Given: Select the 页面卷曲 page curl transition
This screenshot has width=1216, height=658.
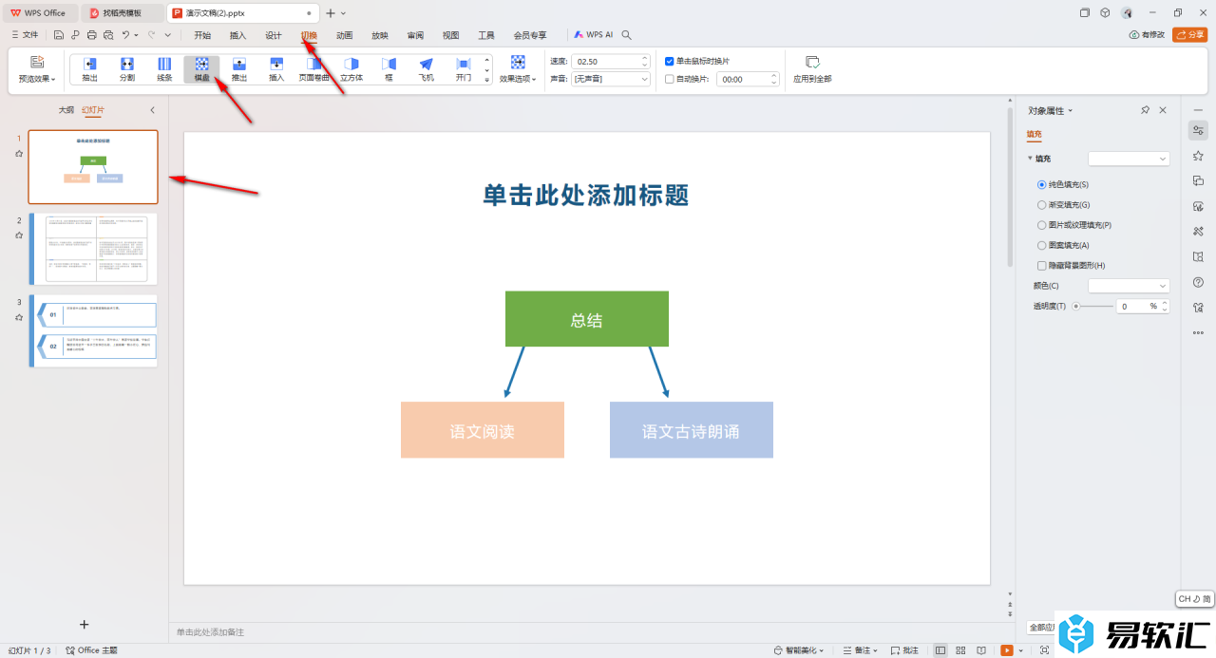Looking at the screenshot, I should coord(313,69).
